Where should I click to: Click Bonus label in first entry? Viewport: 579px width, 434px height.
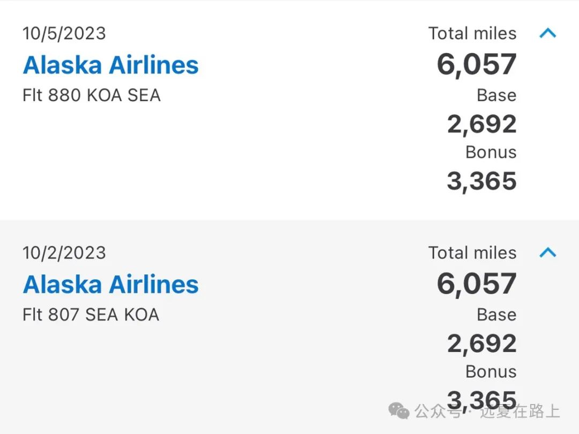pyautogui.click(x=491, y=152)
